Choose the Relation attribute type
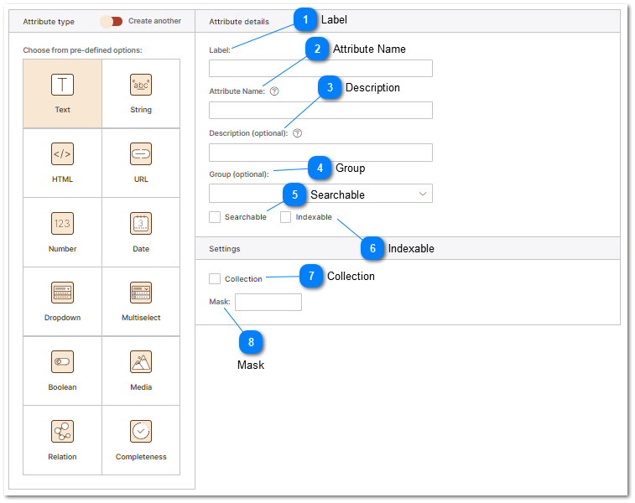This screenshot has width=635, height=503. (x=63, y=440)
